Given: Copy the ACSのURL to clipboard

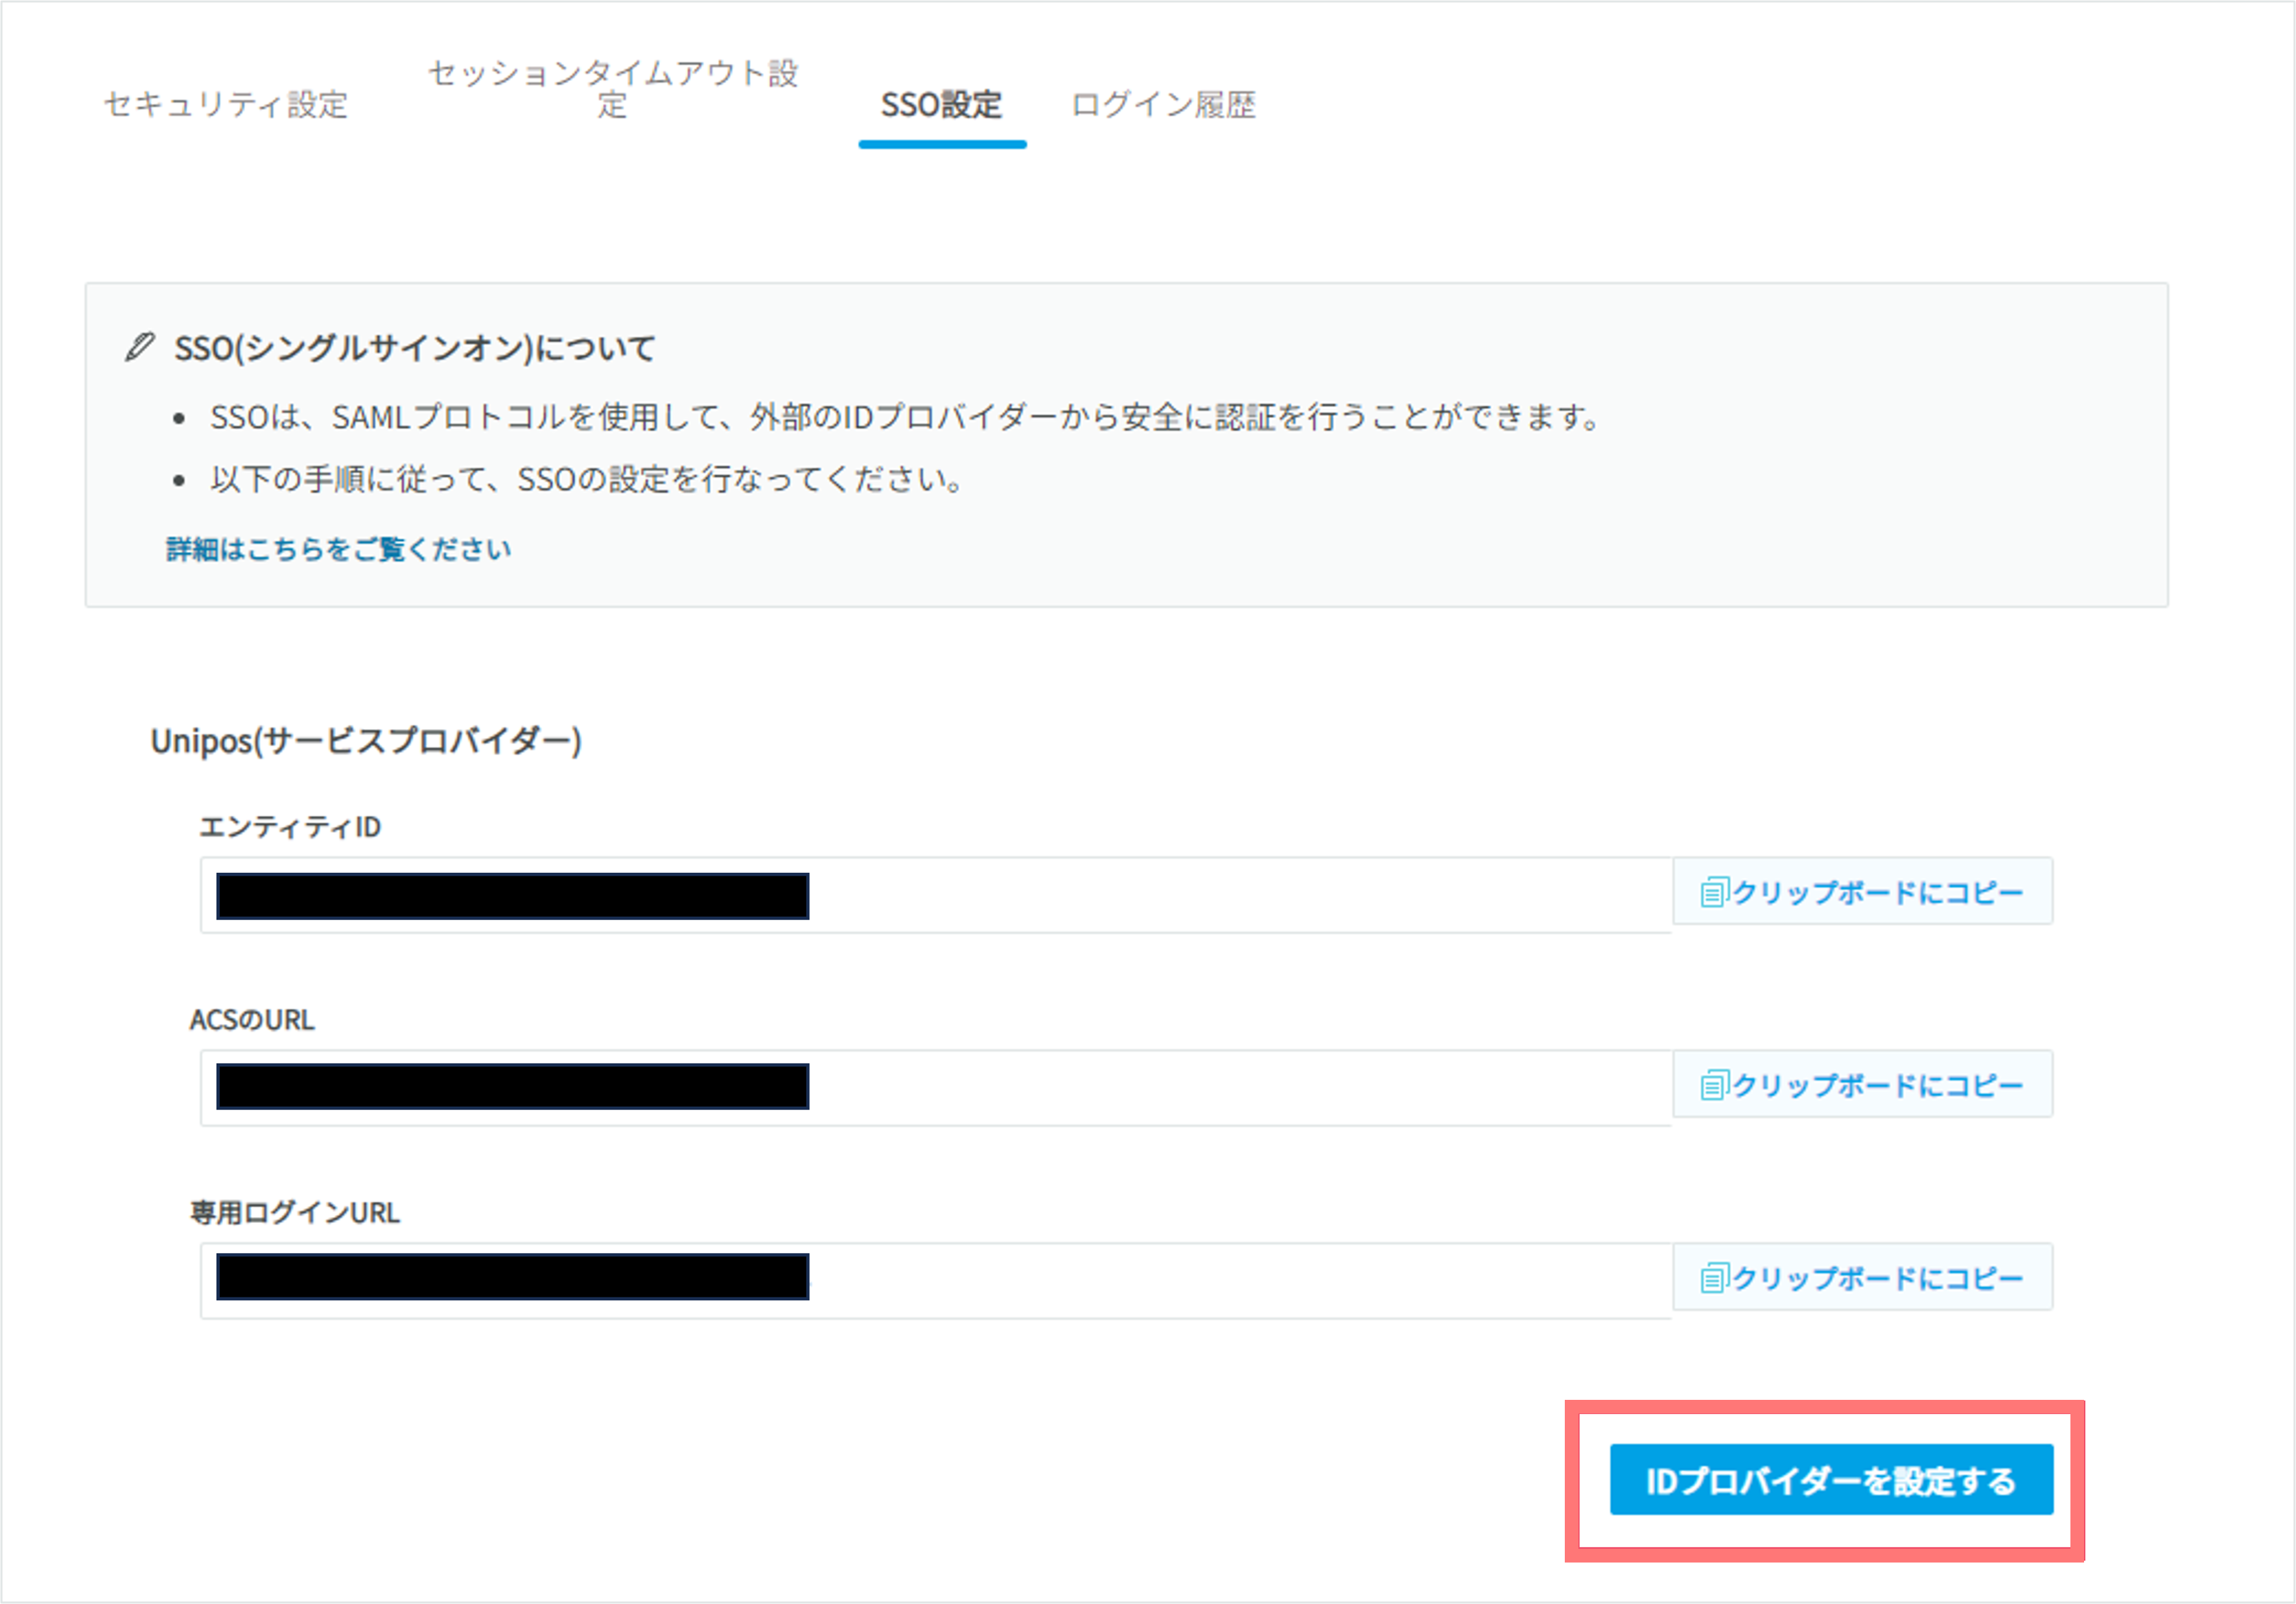Looking at the screenshot, I should click(1862, 1084).
